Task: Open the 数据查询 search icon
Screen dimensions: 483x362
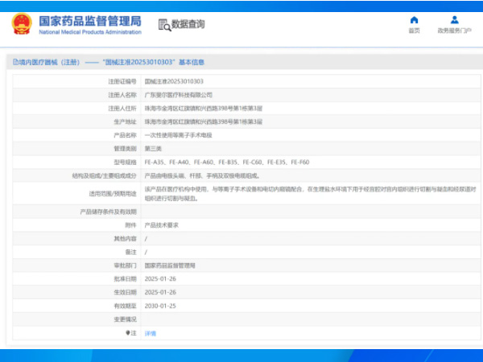Action: [164, 25]
